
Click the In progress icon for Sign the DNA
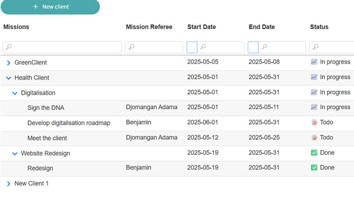(314, 107)
